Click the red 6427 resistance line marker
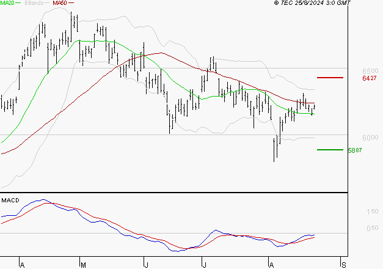The height and width of the screenshot is (269, 383). point(330,78)
